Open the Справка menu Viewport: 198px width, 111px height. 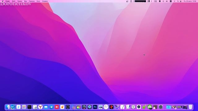coord(45,1)
